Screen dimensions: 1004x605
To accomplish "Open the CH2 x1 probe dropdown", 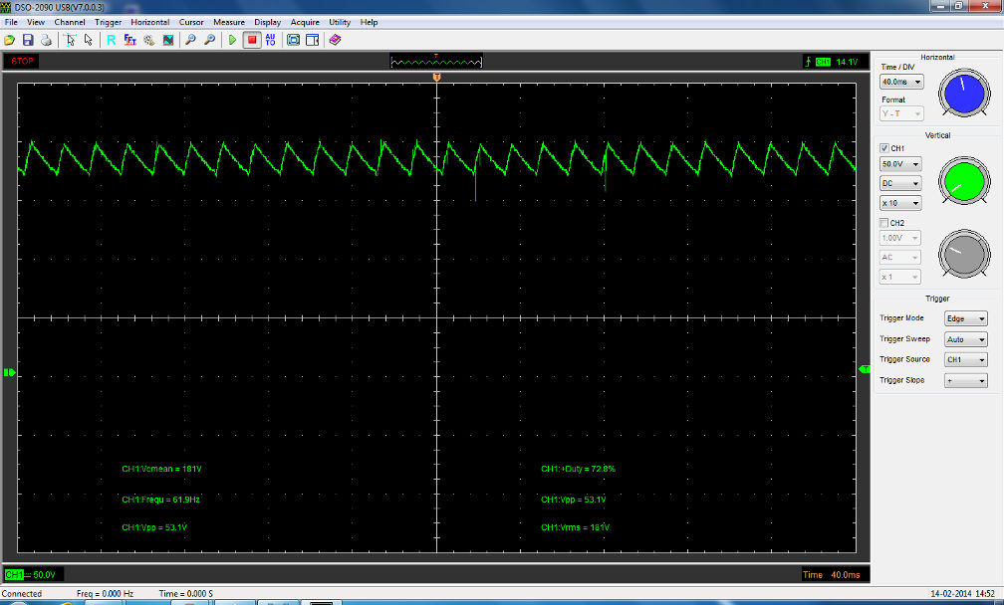I will tap(900, 277).
